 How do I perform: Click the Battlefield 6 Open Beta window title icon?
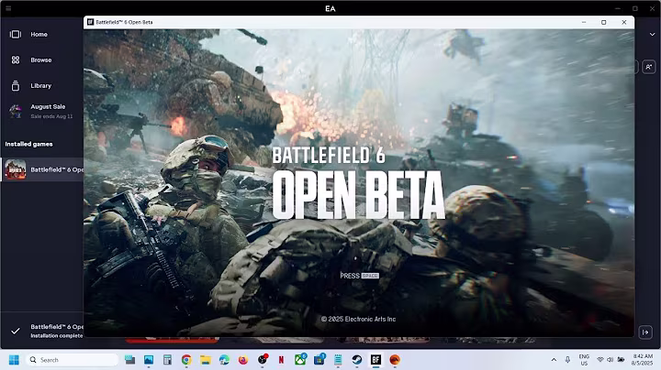pos(90,22)
